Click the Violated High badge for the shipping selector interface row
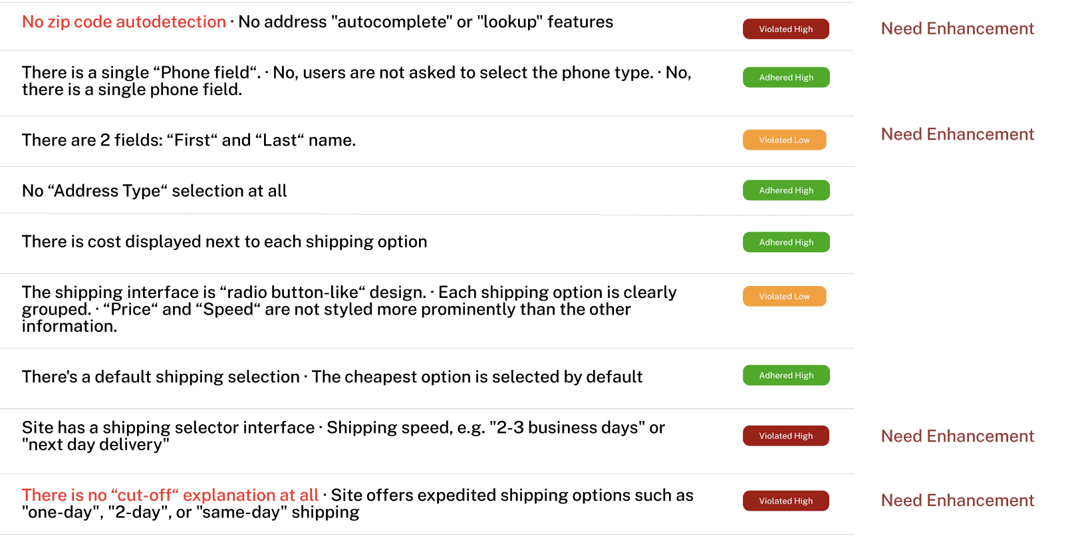 pyautogui.click(x=785, y=436)
